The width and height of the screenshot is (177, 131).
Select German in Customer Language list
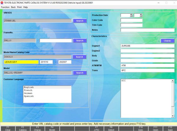[x=47, y=93]
